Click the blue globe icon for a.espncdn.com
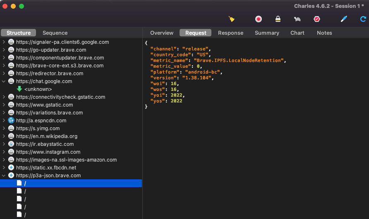 coord(11,120)
